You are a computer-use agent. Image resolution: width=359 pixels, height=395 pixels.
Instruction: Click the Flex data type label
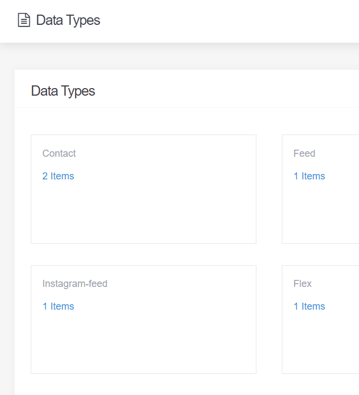tap(302, 284)
